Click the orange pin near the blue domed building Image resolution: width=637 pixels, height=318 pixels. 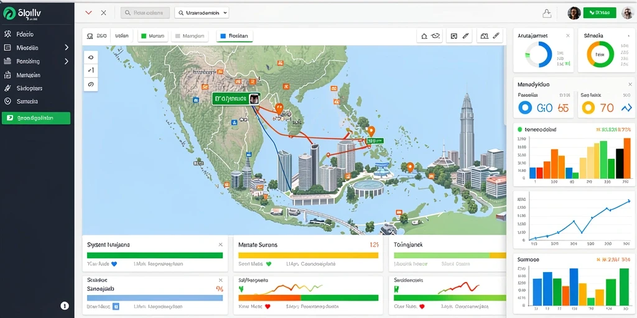(x=410, y=166)
